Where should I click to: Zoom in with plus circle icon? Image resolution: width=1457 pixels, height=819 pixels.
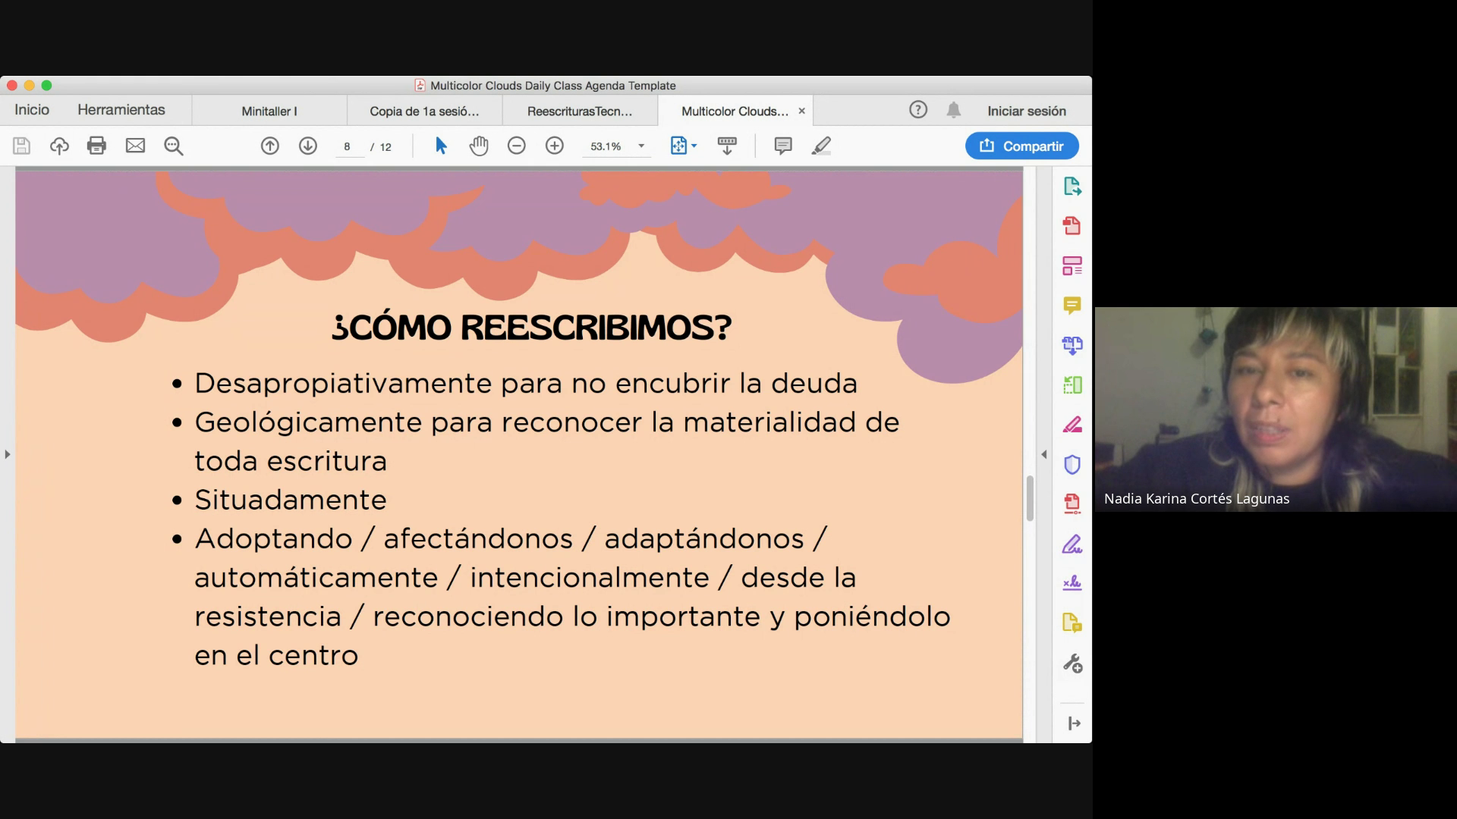(555, 146)
